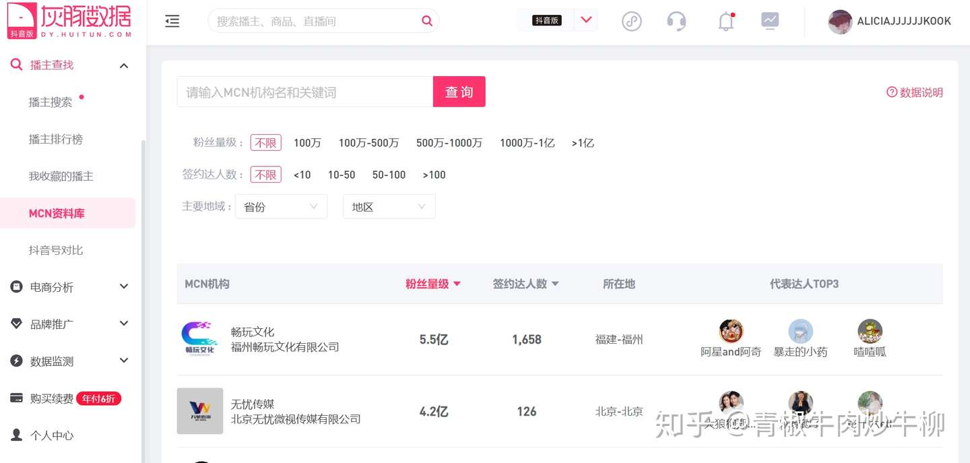The image size is (970, 463).
Task: Open 播主搜索 in sidebar
Action: [x=51, y=102]
